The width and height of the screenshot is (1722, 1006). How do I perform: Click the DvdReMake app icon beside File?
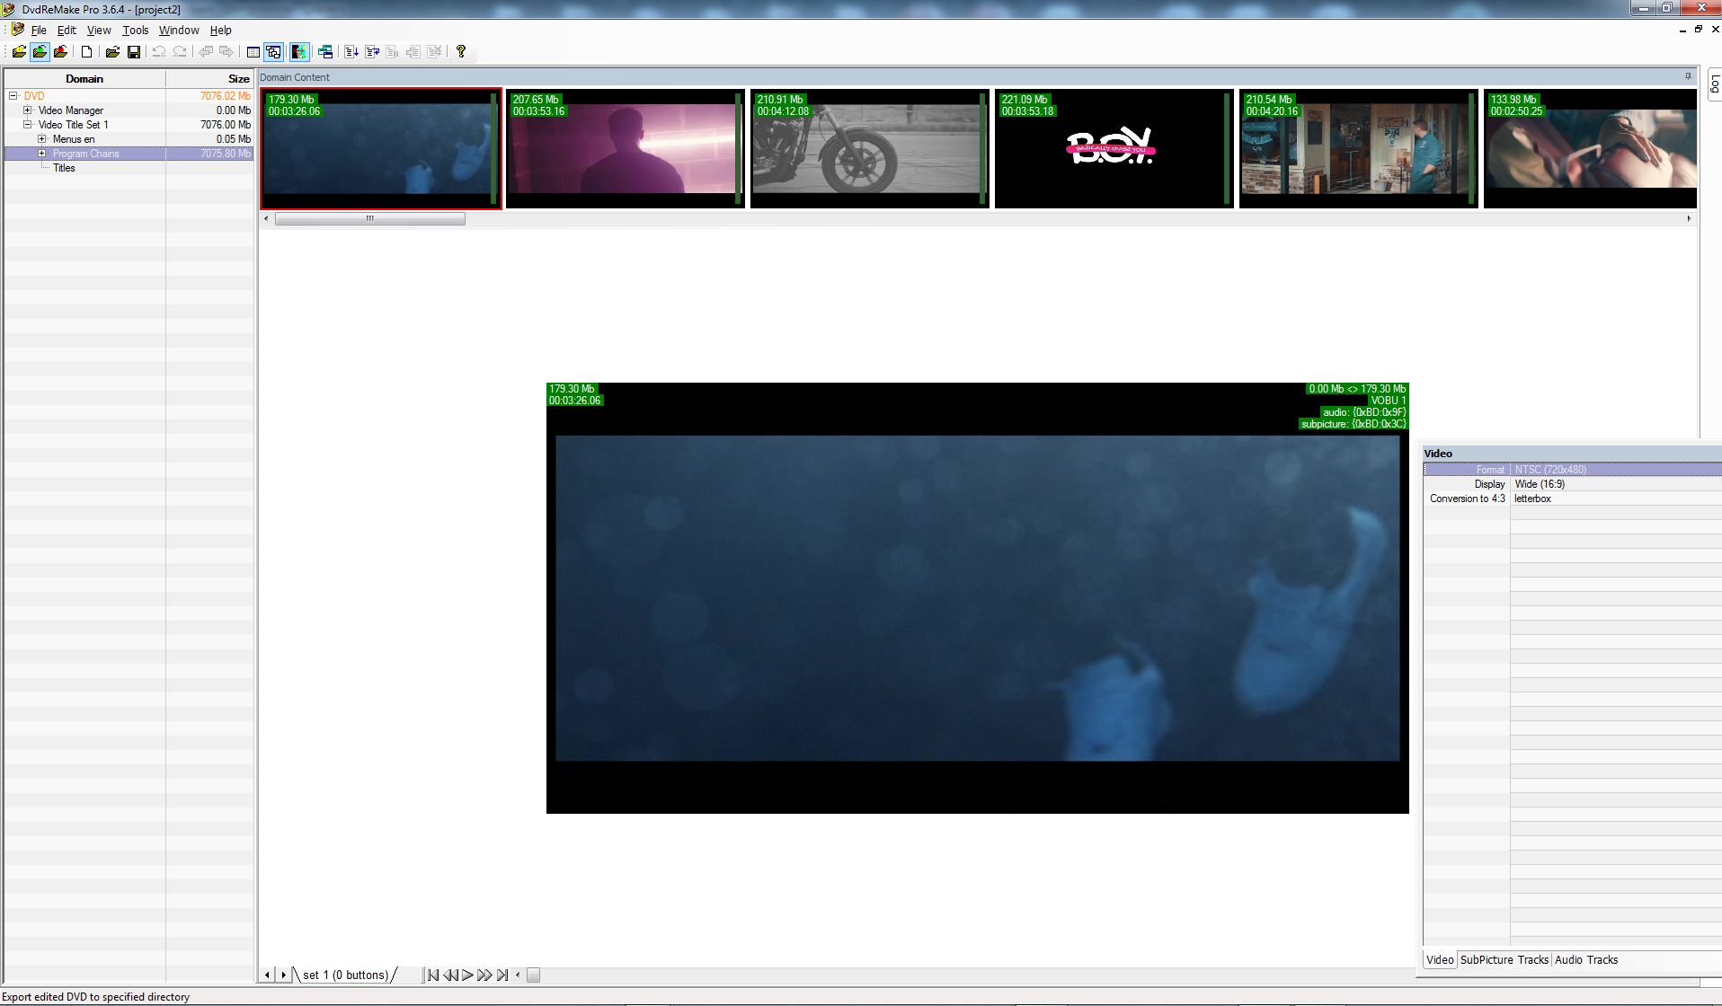(17, 30)
